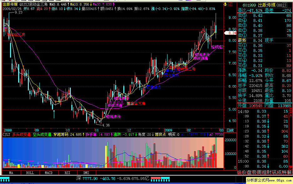Open the 特 tab in right panel
This screenshot has width=293, height=184.
[x=285, y=172]
